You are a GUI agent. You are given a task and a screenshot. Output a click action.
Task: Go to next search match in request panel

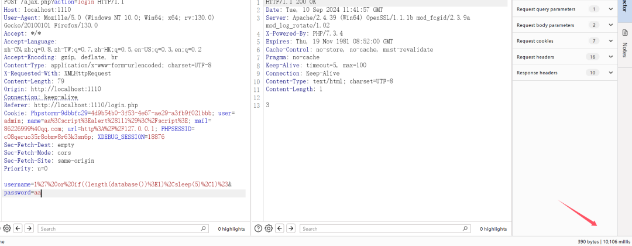click(29, 228)
